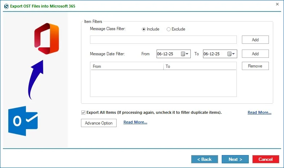Image resolution: width=284 pixels, height=168 pixels.
Task: Click the Microsoft Office logo image
Action: click(47, 39)
